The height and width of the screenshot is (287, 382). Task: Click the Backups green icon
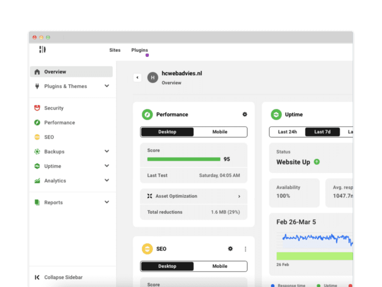[x=37, y=151]
